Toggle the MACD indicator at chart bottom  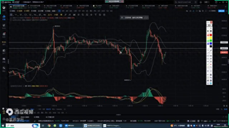[x=48, y=109]
